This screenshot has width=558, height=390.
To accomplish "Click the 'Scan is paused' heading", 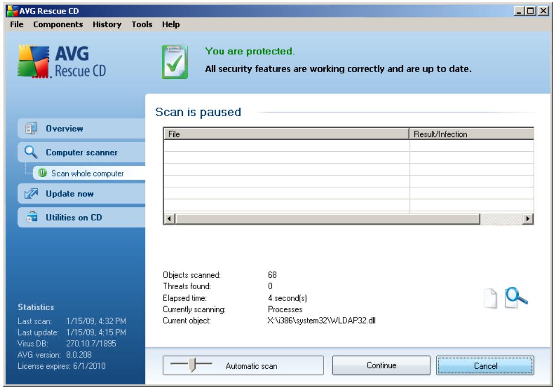I will [x=198, y=112].
